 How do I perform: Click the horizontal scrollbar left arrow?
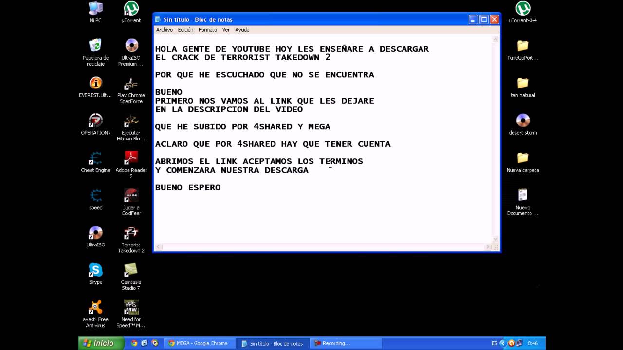158,247
